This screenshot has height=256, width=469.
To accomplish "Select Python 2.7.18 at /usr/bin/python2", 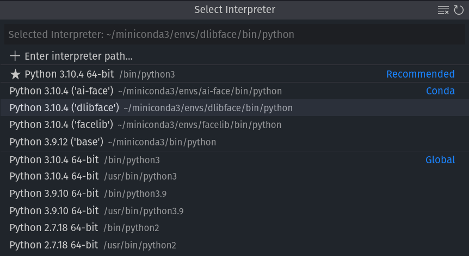I will click(92, 245).
